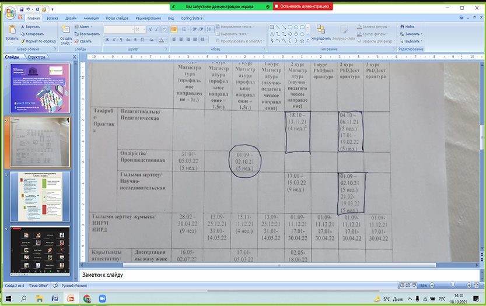Open Zoom app on Windows taskbar
This screenshot has width=486, height=306.
[102, 298]
